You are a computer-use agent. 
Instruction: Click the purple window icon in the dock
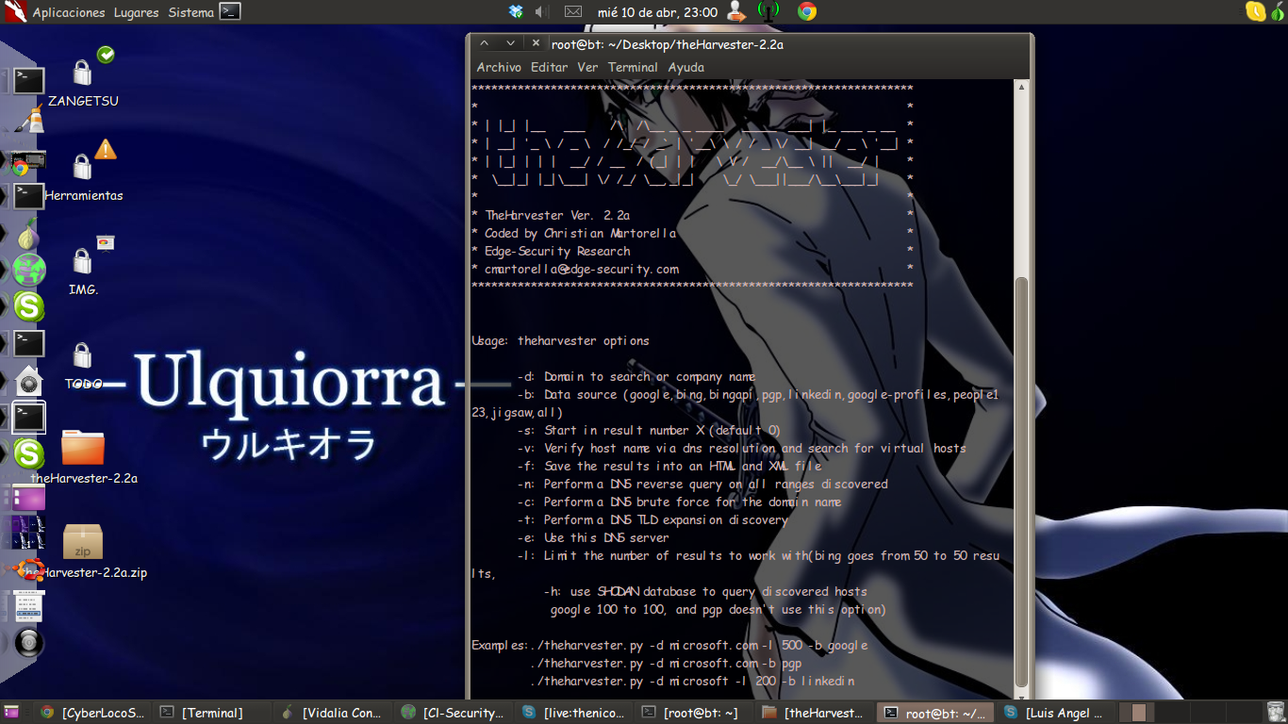(29, 497)
